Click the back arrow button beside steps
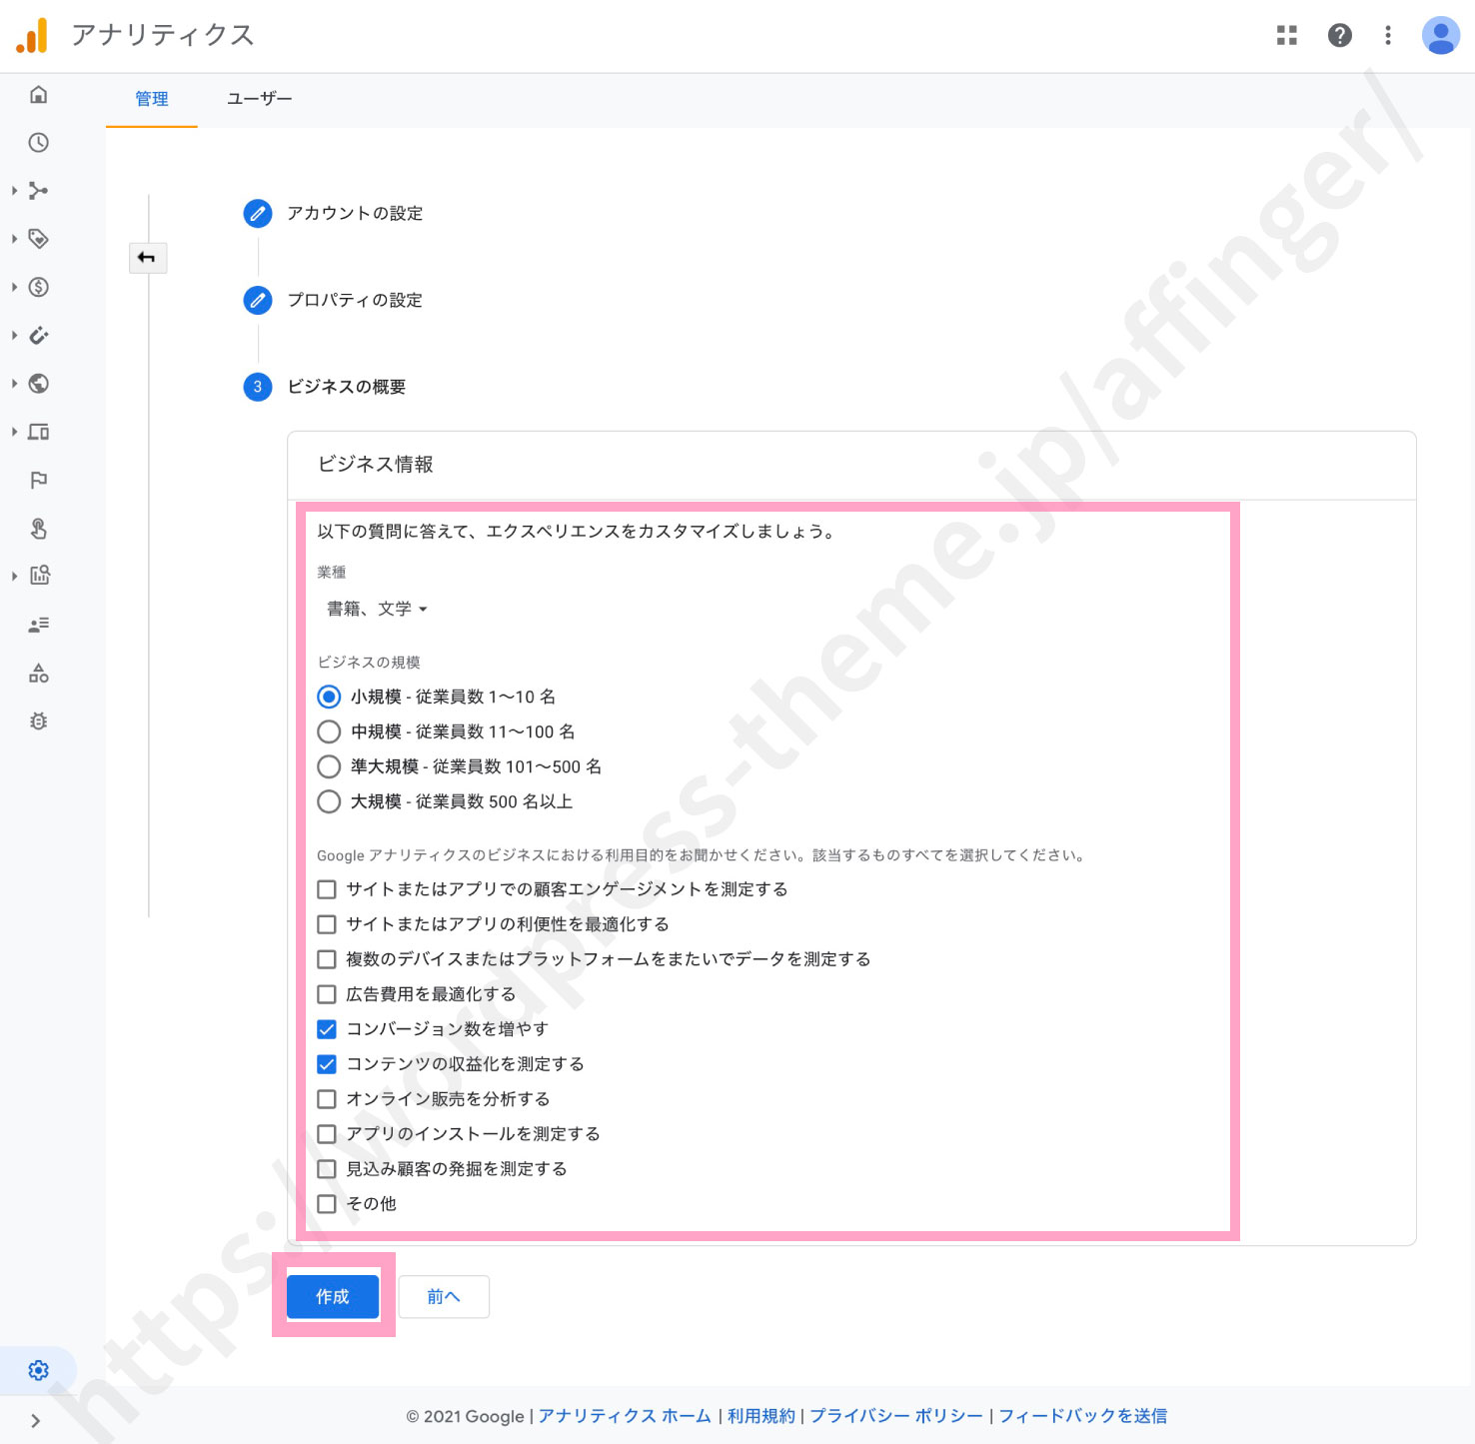 [x=147, y=258]
